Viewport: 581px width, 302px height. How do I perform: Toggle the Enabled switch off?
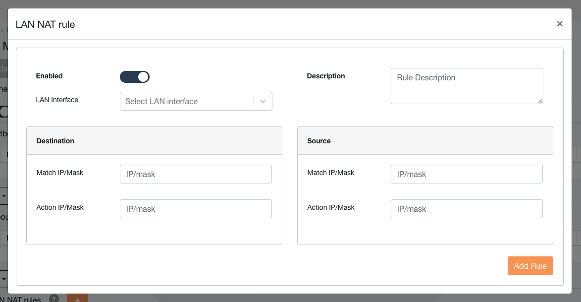pyautogui.click(x=135, y=77)
